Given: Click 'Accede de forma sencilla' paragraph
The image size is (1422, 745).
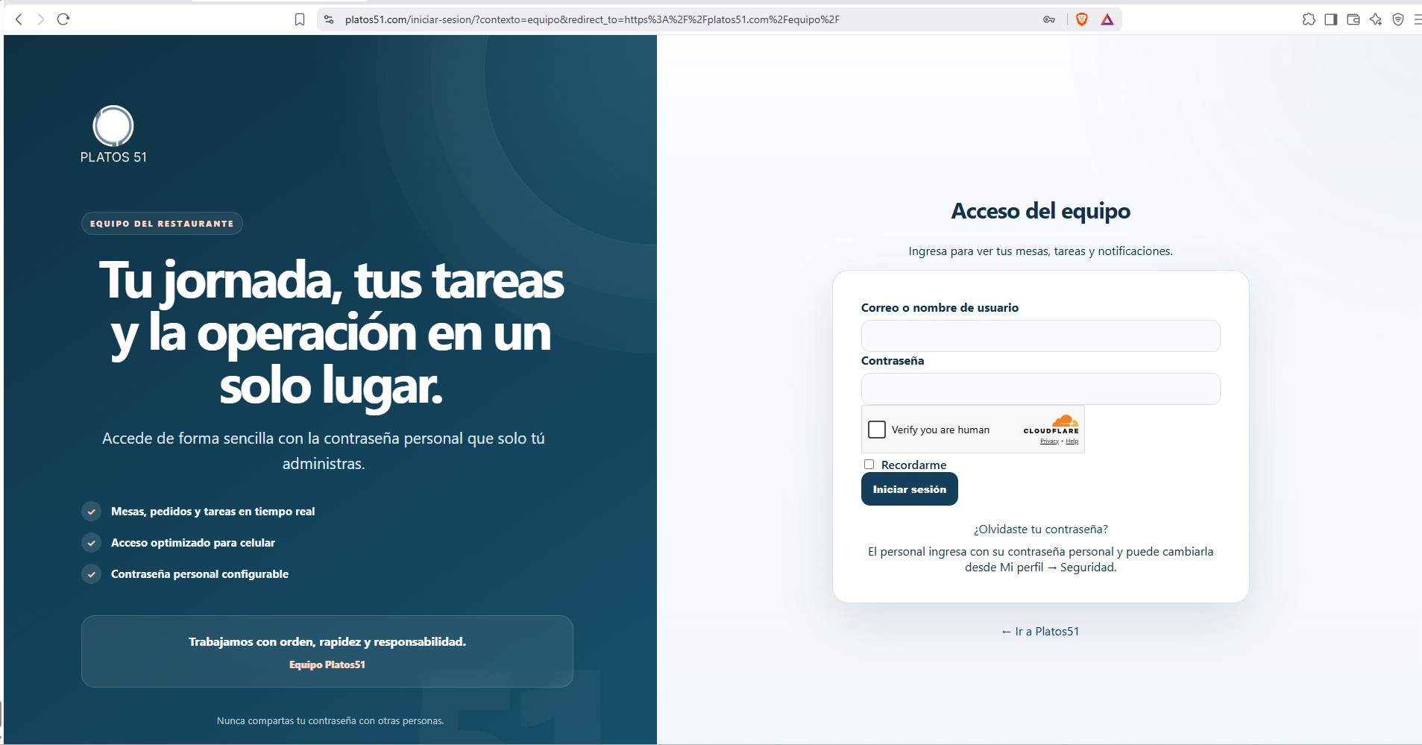Looking at the screenshot, I should pos(324,451).
